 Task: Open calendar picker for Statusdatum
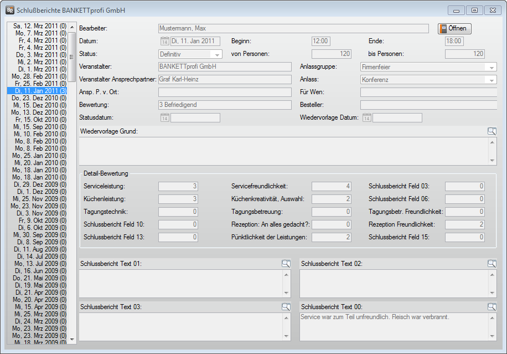164,118
